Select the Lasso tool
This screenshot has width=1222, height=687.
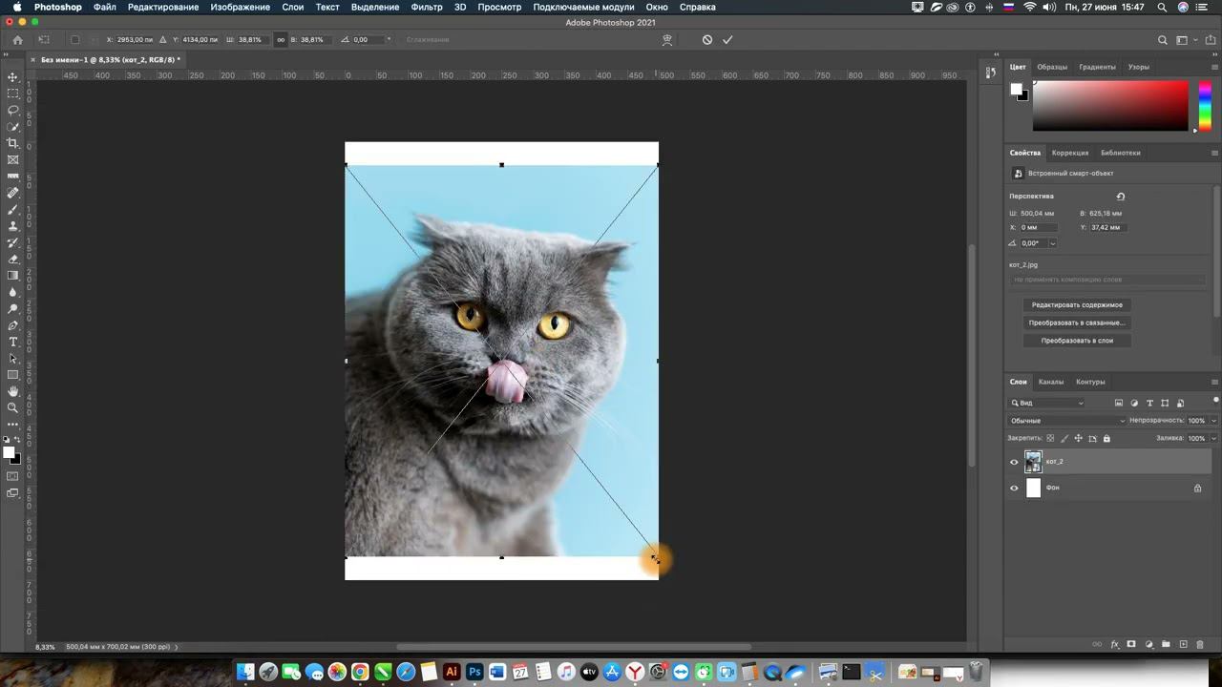click(12, 110)
